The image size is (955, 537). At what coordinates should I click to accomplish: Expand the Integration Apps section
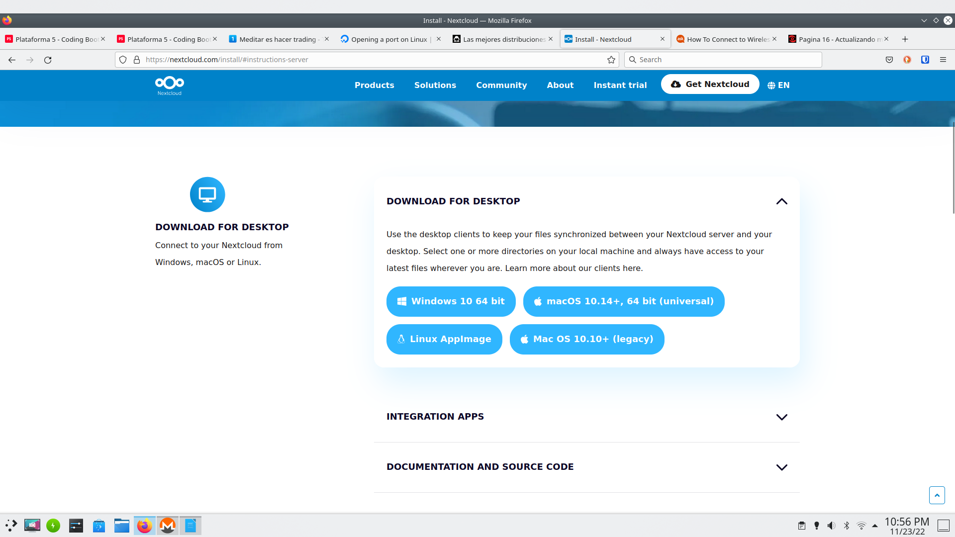[781, 417]
